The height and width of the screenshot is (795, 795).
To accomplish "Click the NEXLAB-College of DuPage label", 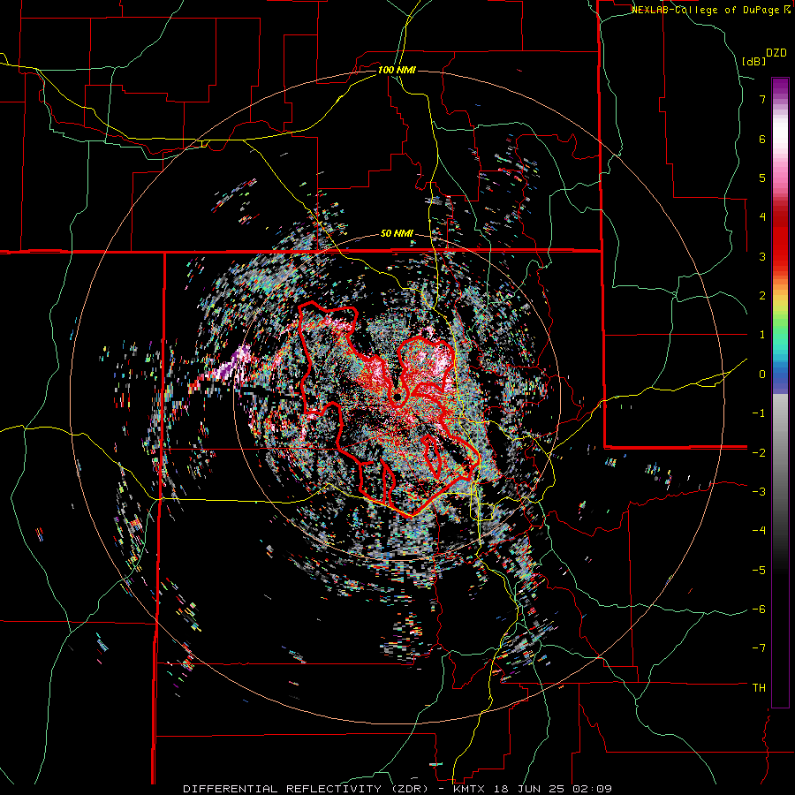I will 708,10.
